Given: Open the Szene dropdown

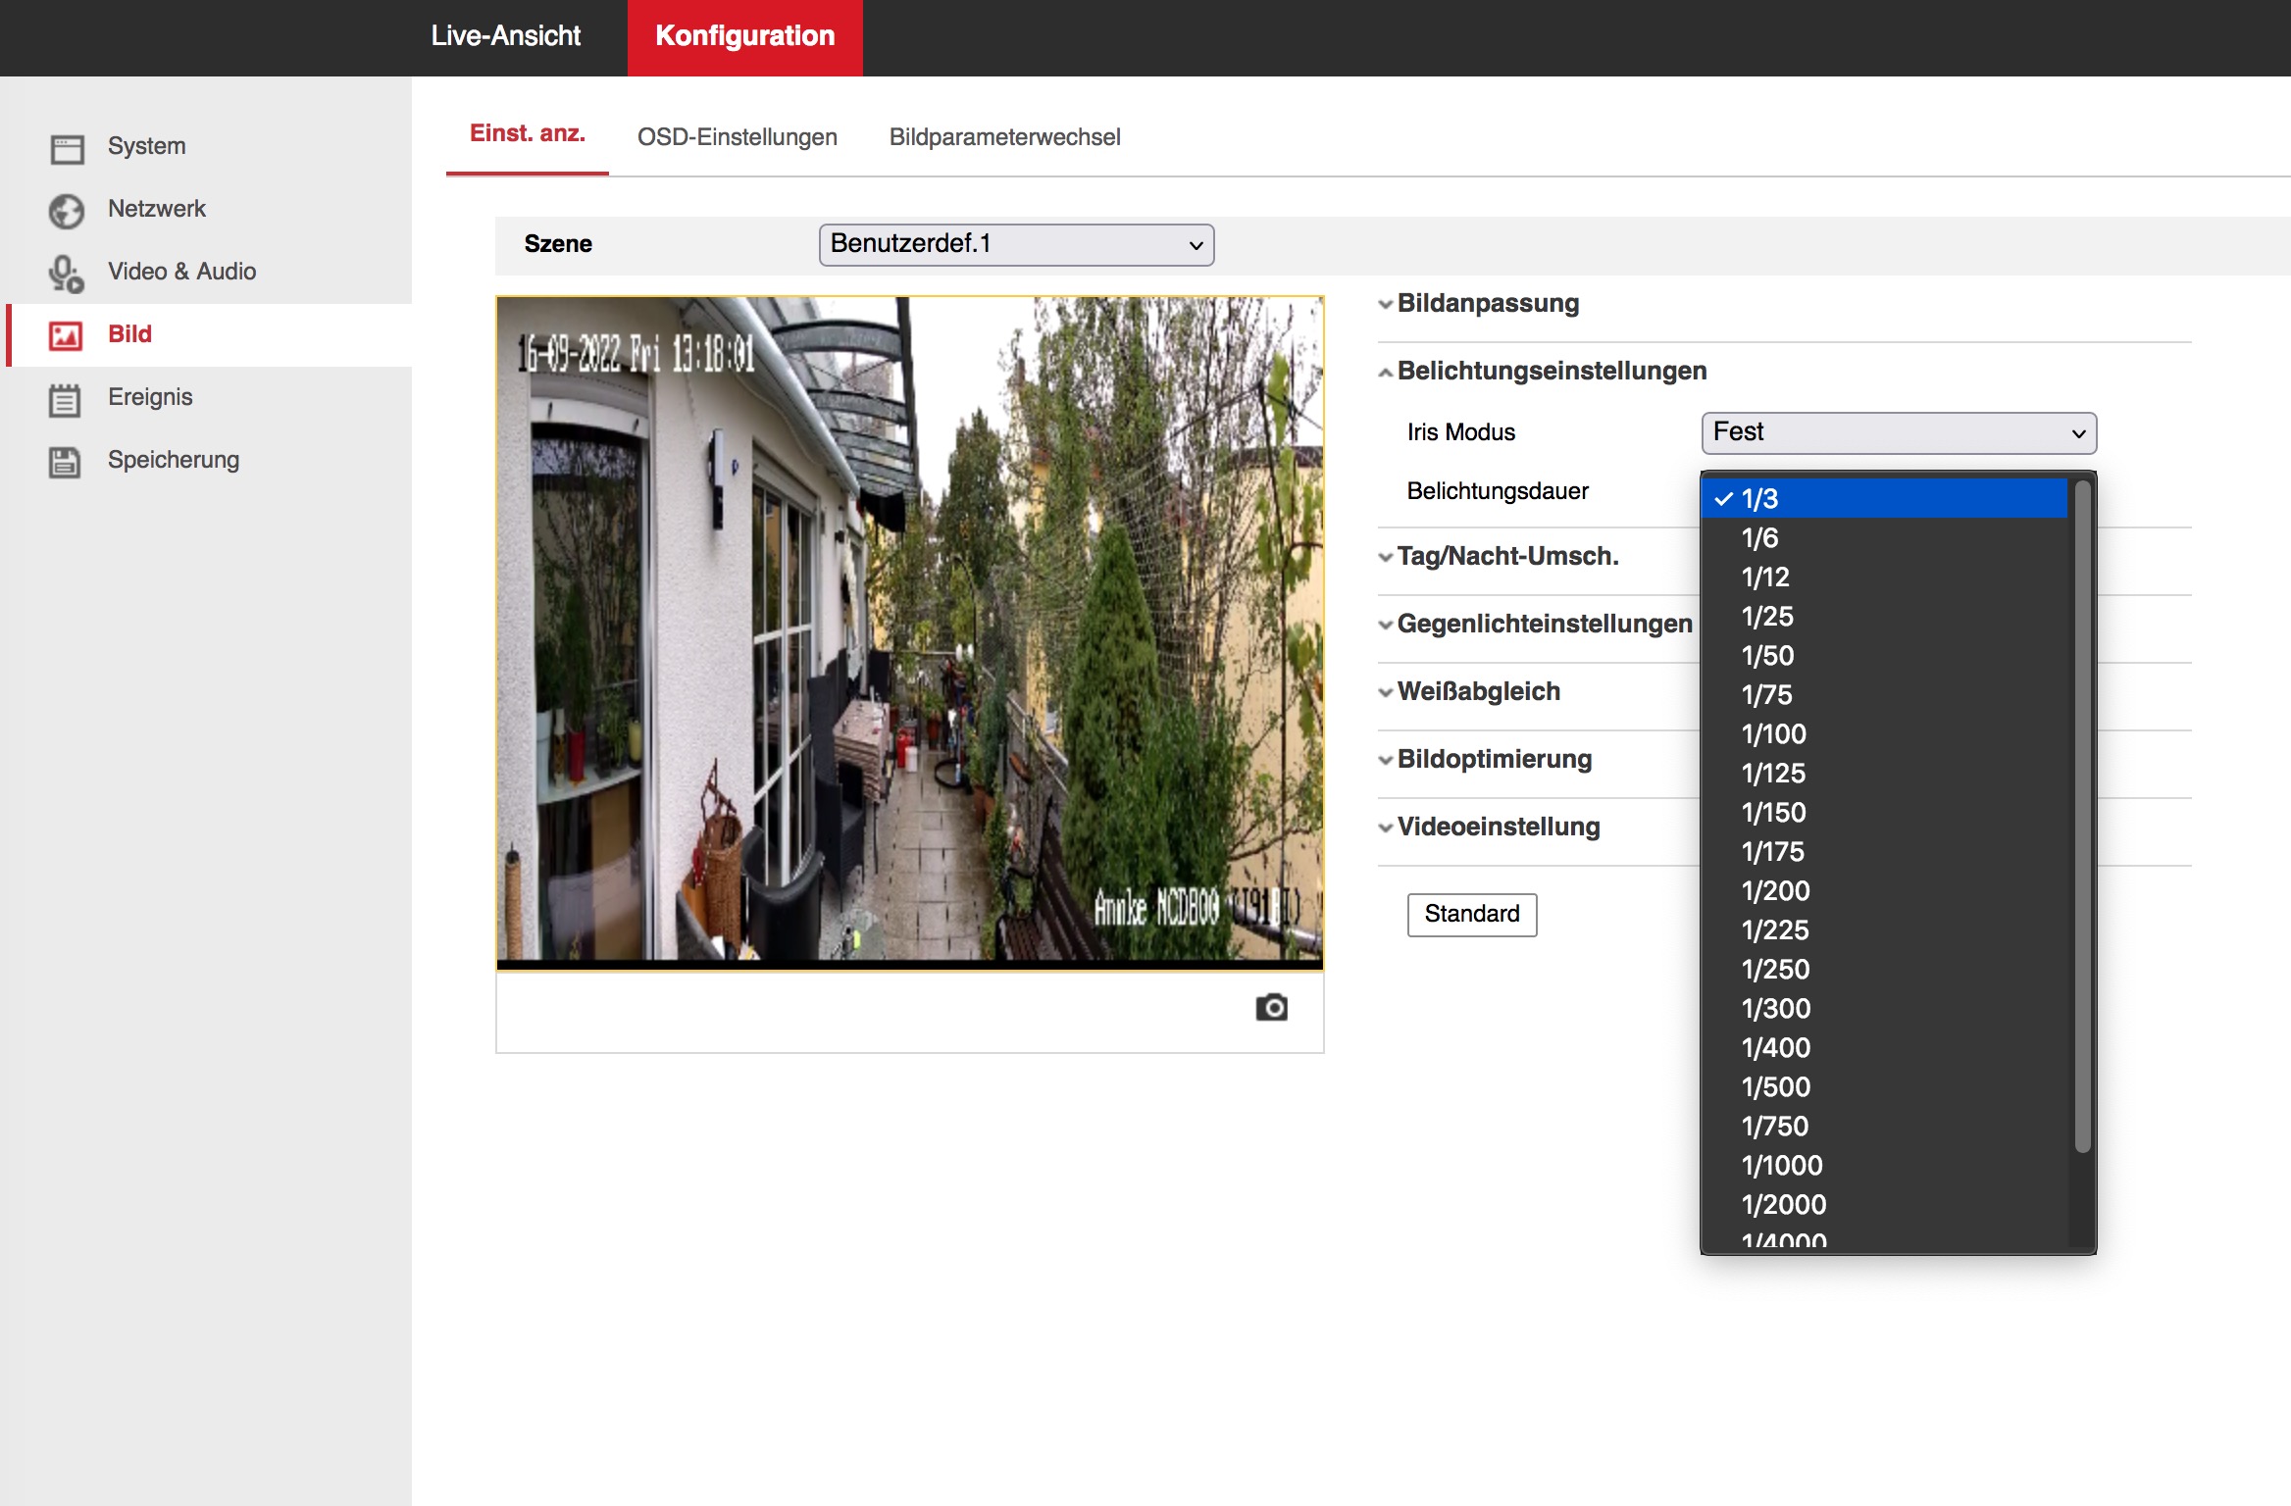Looking at the screenshot, I should click(1016, 244).
